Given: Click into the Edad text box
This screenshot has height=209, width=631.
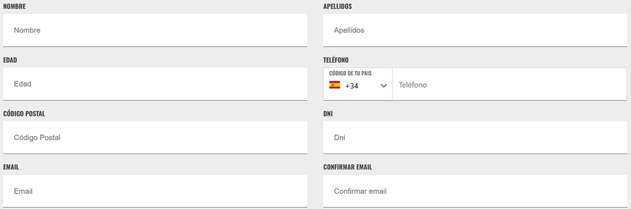Looking at the screenshot, I should click(155, 83).
